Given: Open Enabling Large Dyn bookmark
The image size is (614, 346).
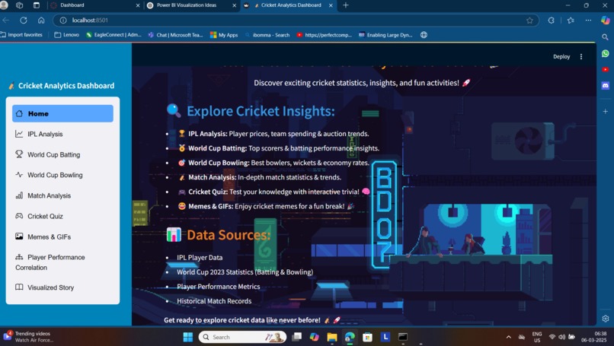Looking at the screenshot, I should tap(385, 35).
